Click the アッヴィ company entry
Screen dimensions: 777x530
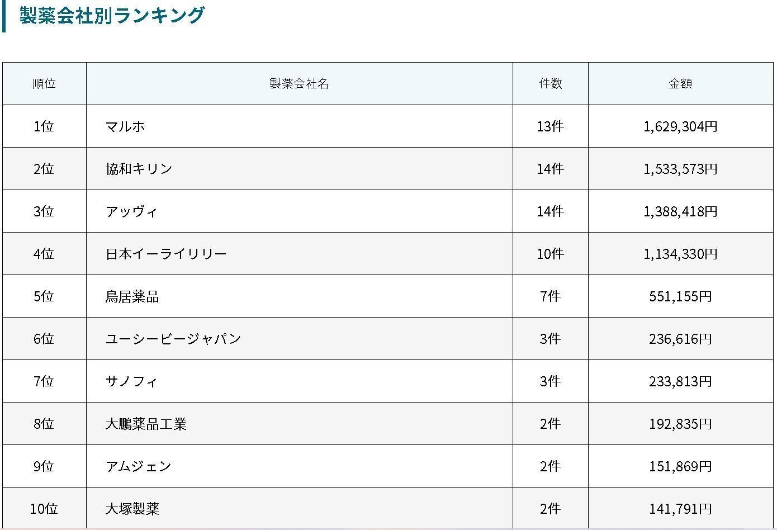(x=131, y=211)
